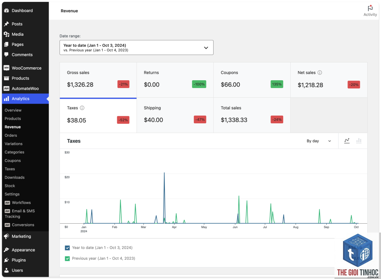The width and height of the screenshot is (381, 279).
Task: Open Orders analytics report
Action: (11, 135)
